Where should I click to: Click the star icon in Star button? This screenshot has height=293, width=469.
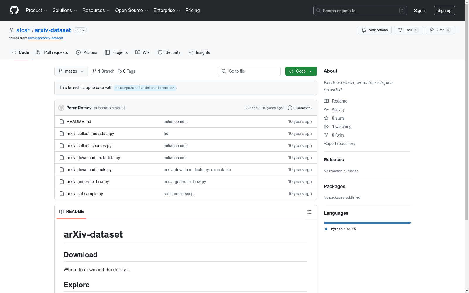[x=432, y=30]
